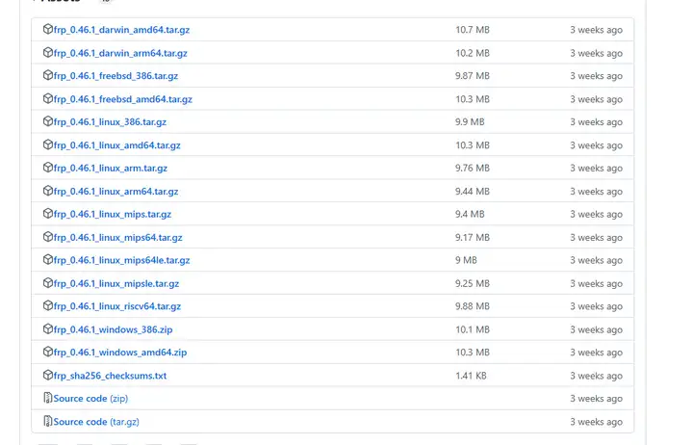
Task: Click package icon beside frp_0.46.1_linux_arm.tar.gz
Action: point(48,168)
